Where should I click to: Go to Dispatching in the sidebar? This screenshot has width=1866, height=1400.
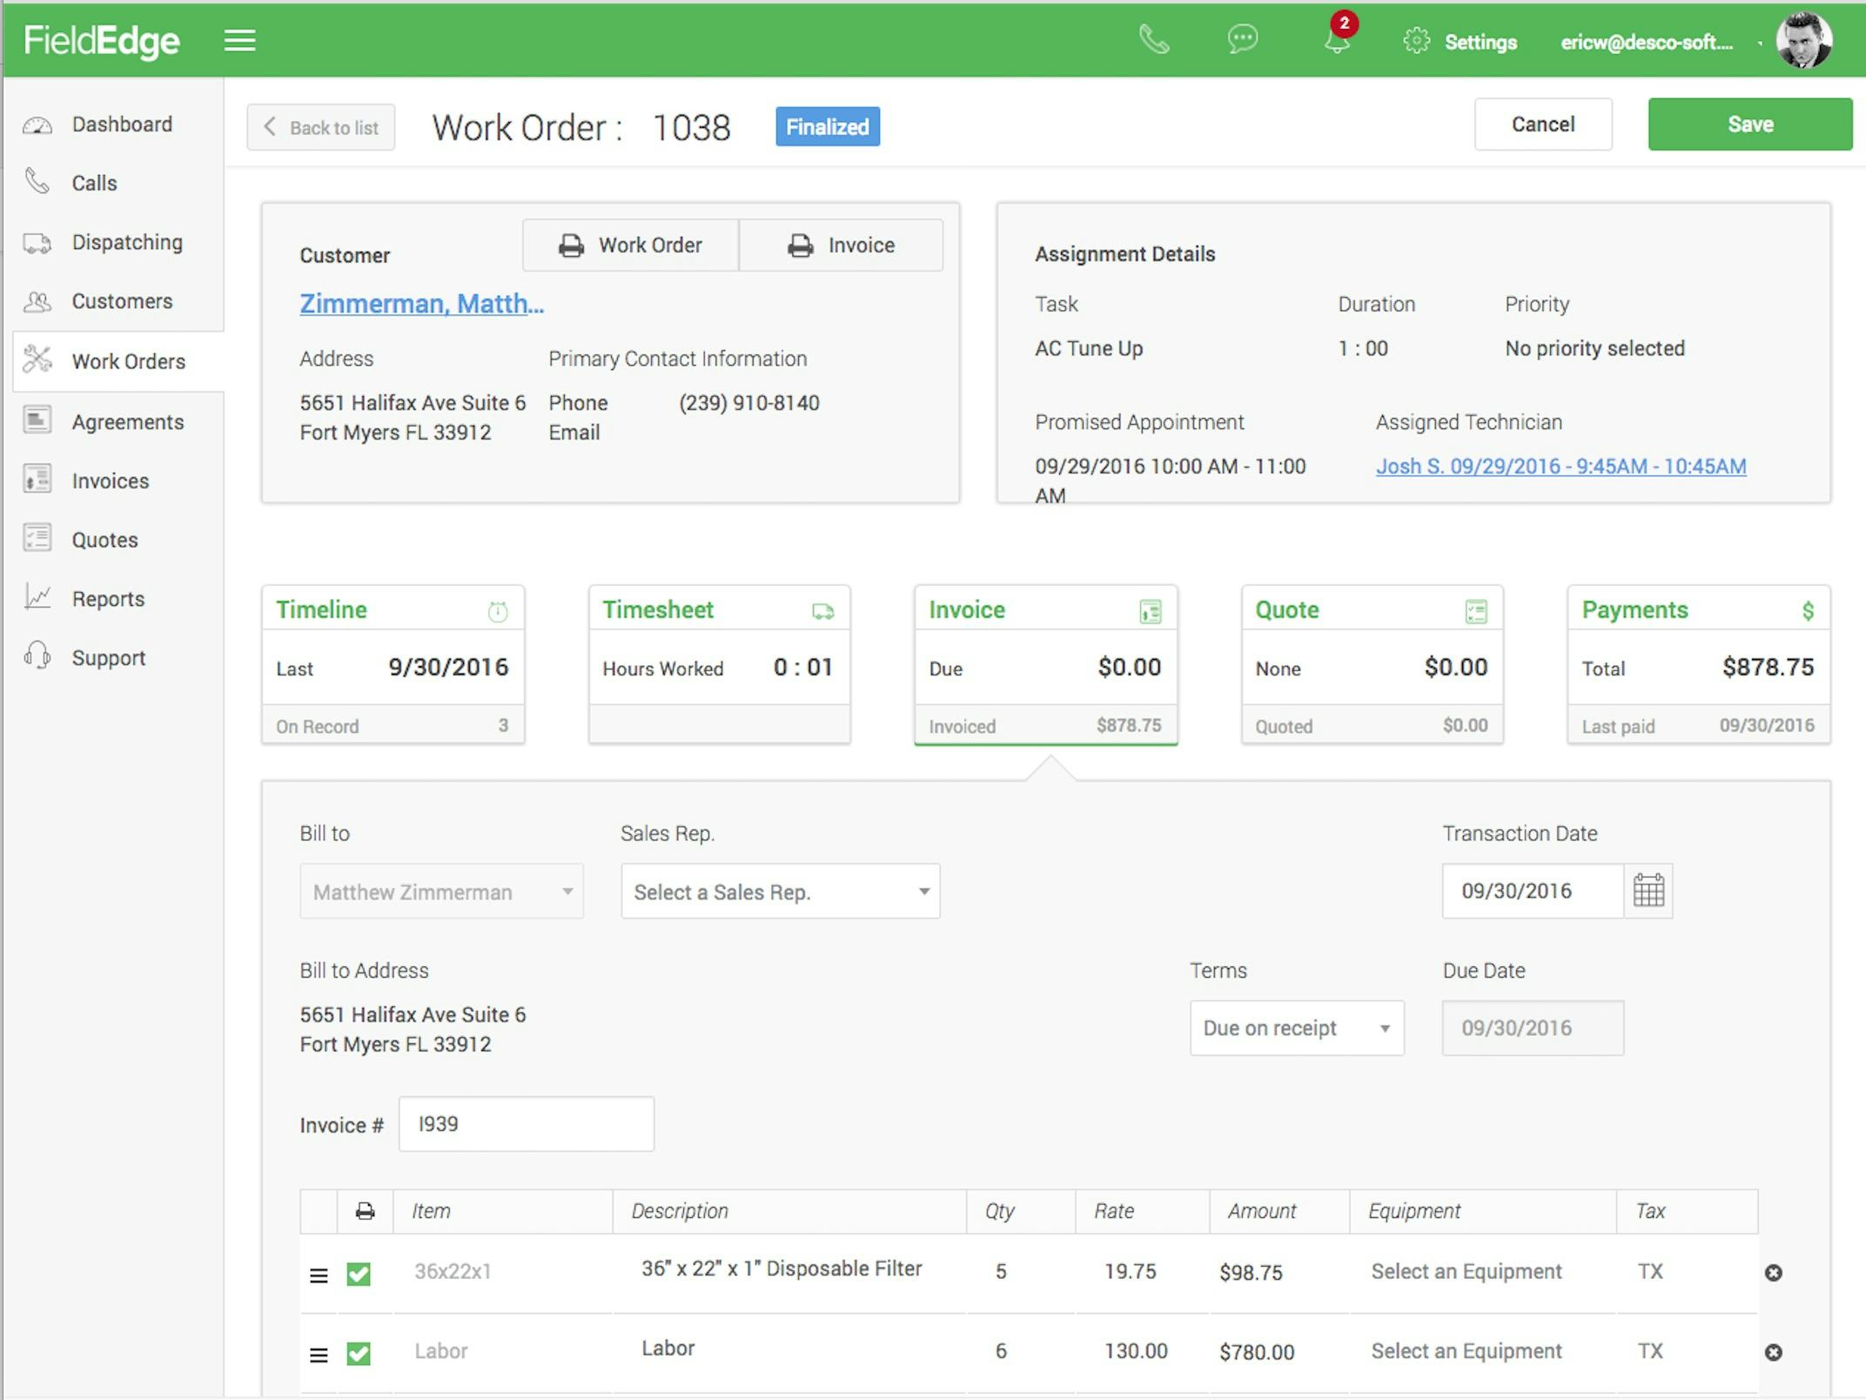(127, 242)
